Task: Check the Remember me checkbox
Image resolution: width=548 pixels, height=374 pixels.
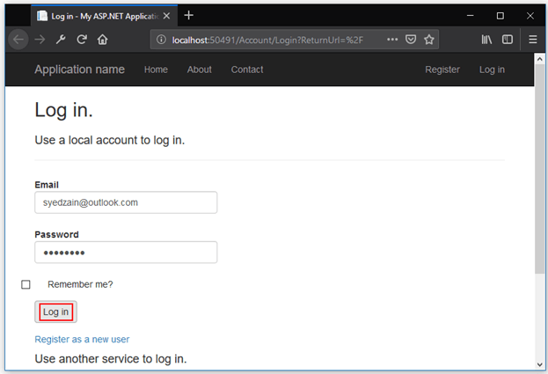Action: [26, 284]
